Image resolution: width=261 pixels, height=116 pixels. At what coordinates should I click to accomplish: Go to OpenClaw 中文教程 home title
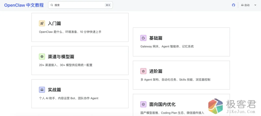24,5
